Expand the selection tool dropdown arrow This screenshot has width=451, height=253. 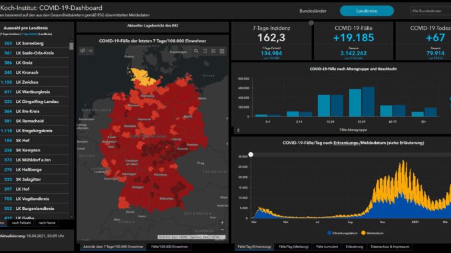click(90, 51)
